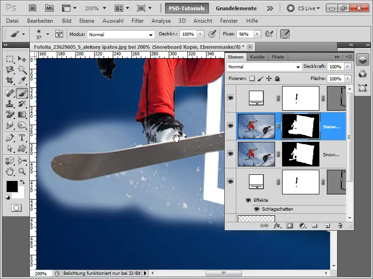
Task: Select the Zoom tool
Action: [x=22, y=171]
